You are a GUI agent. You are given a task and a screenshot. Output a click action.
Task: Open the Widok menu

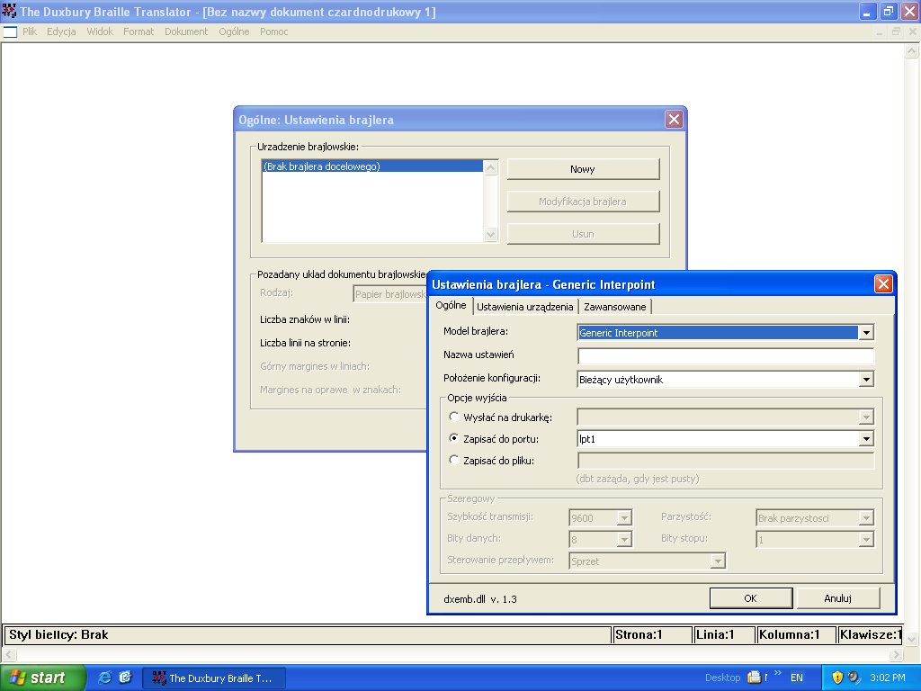coord(100,31)
